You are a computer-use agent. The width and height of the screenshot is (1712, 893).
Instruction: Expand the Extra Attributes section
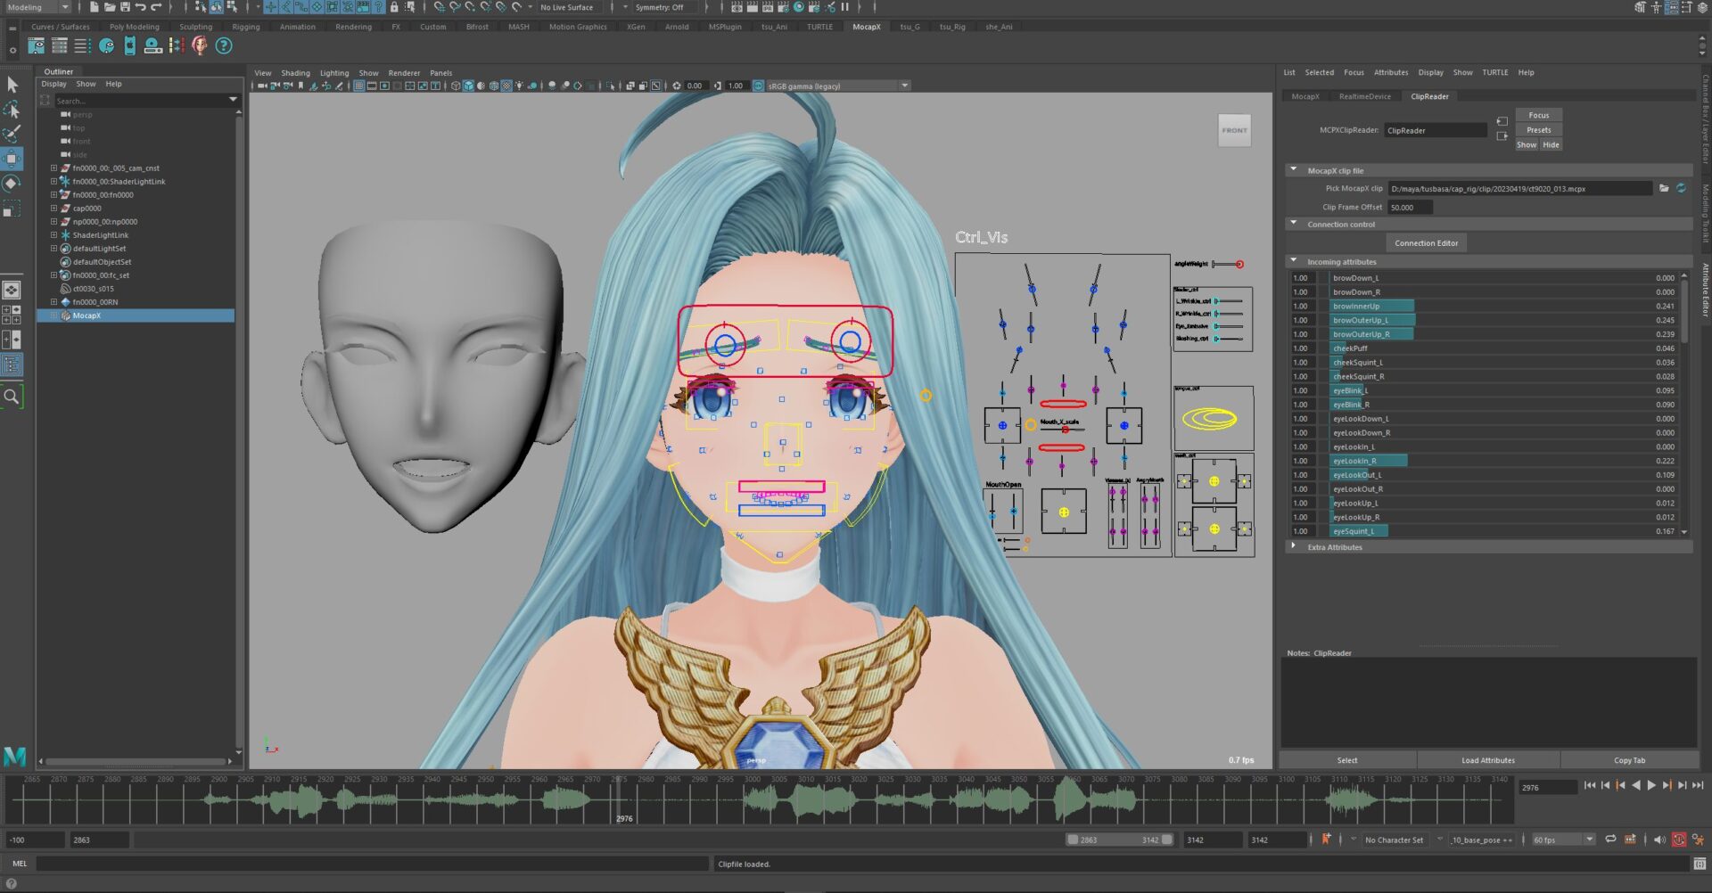point(1293,546)
